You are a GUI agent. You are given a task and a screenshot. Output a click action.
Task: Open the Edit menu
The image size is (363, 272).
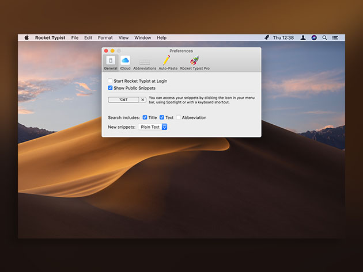point(88,38)
